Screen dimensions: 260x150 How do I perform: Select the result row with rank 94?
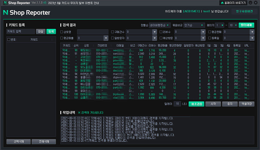(x=157, y=74)
